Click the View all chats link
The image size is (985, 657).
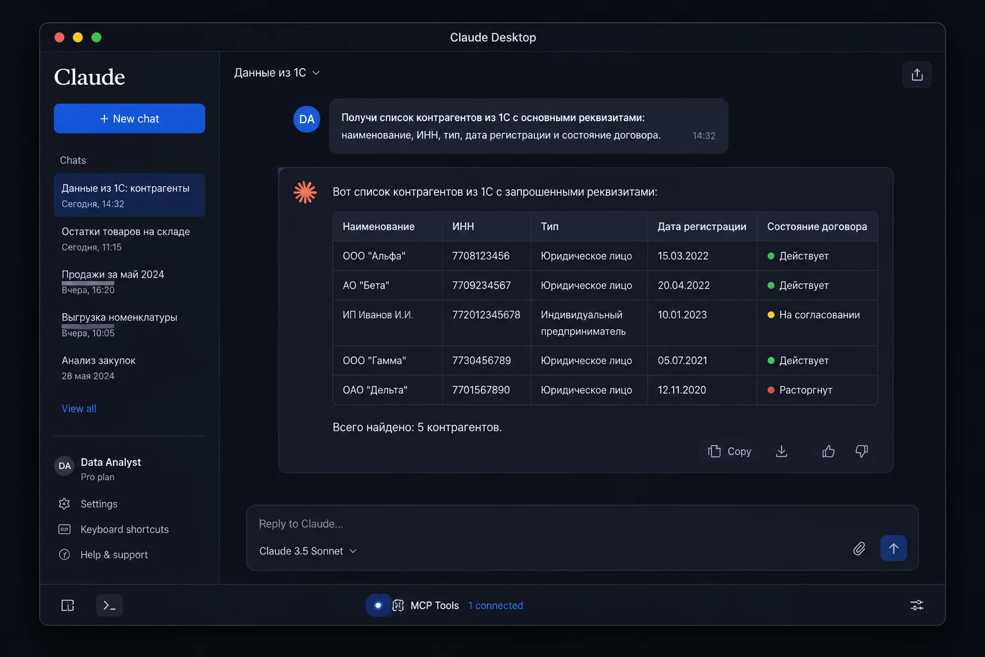coord(79,409)
